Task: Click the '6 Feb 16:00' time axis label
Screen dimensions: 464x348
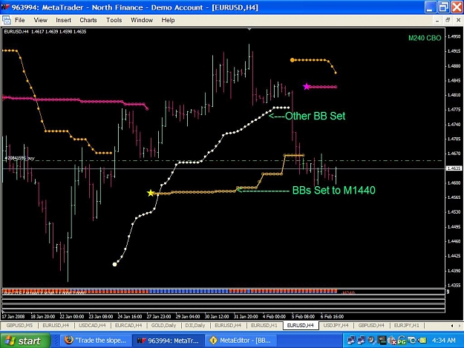Action: pyautogui.click(x=332, y=316)
